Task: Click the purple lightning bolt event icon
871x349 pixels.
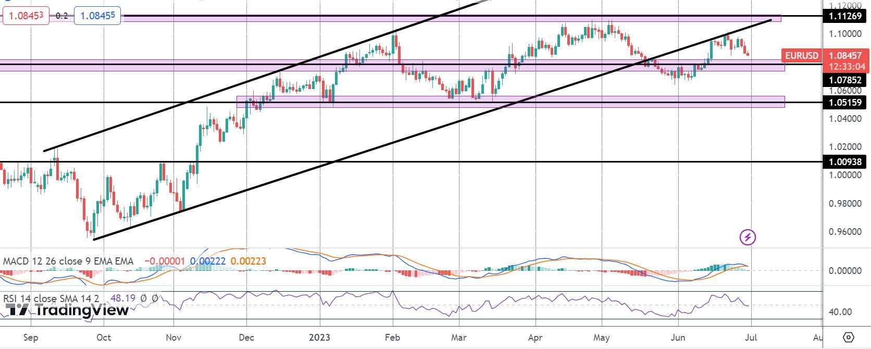Action: tap(748, 238)
